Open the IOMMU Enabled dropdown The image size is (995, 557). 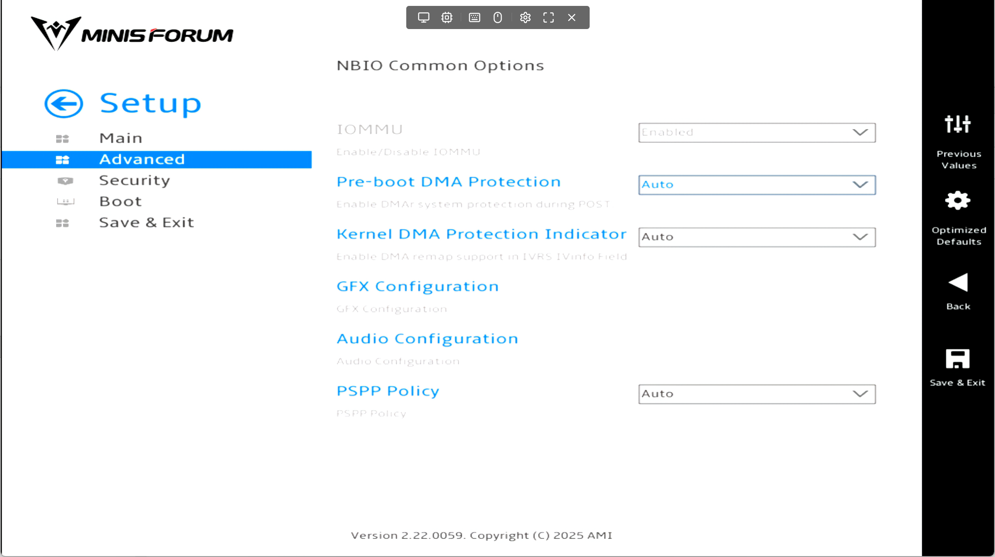(757, 133)
